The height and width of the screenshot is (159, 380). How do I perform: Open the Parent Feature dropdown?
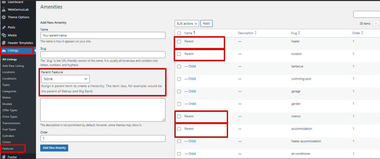(65, 79)
